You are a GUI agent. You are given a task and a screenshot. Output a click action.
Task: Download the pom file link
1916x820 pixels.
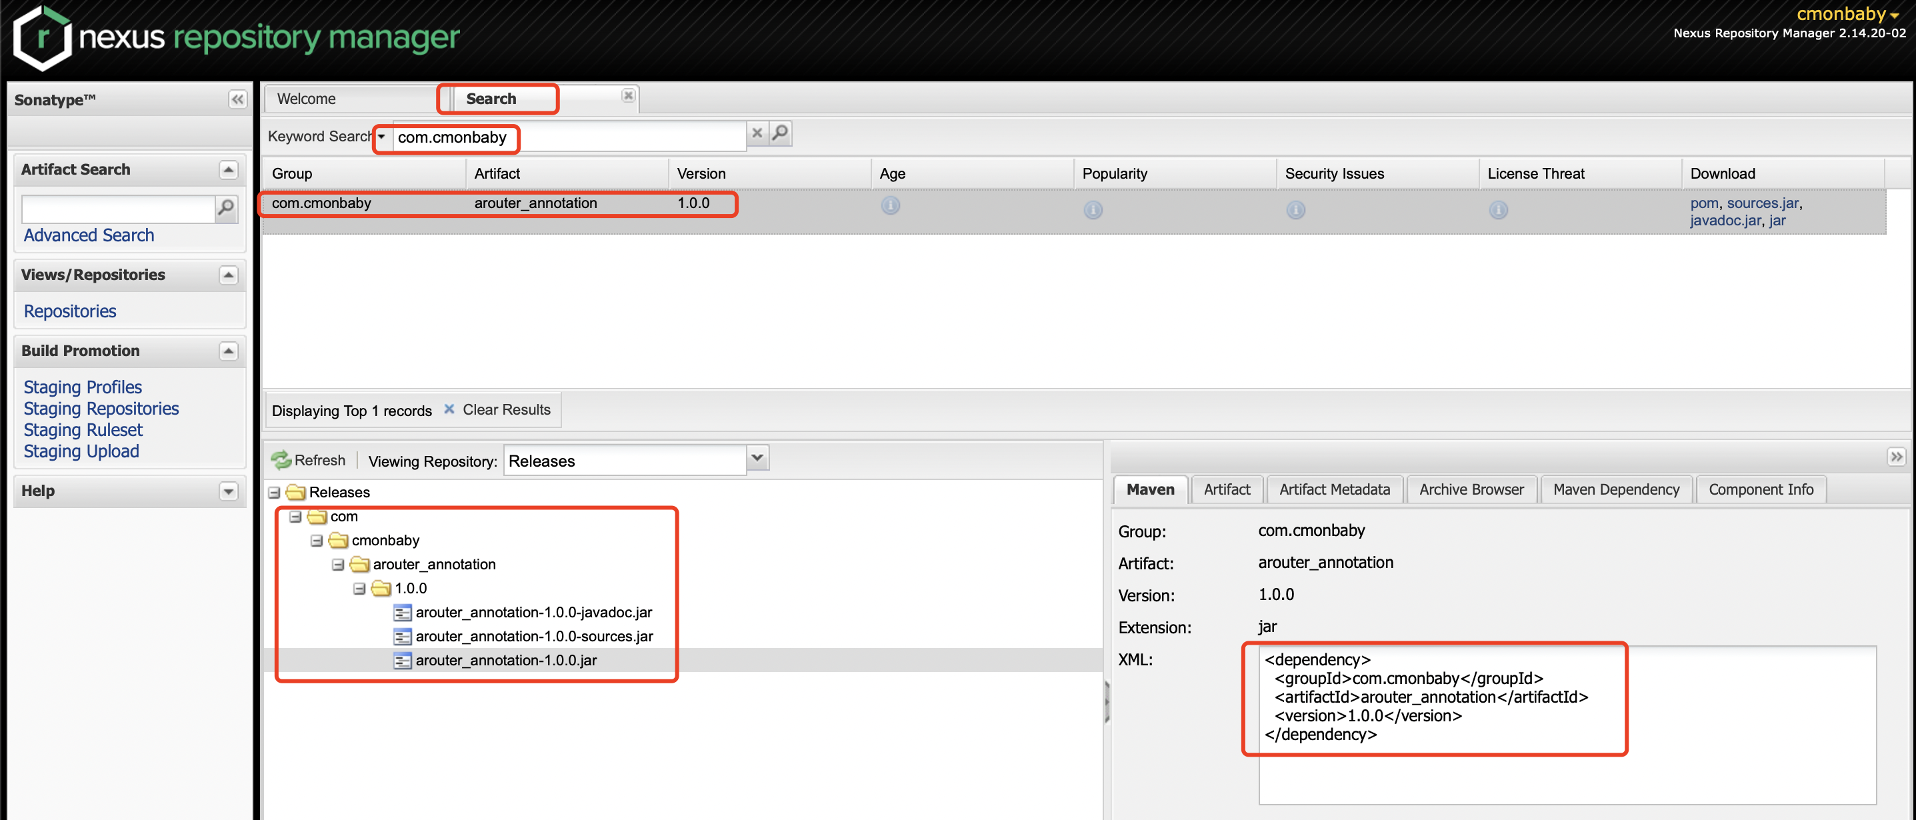click(x=1704, y=203)
